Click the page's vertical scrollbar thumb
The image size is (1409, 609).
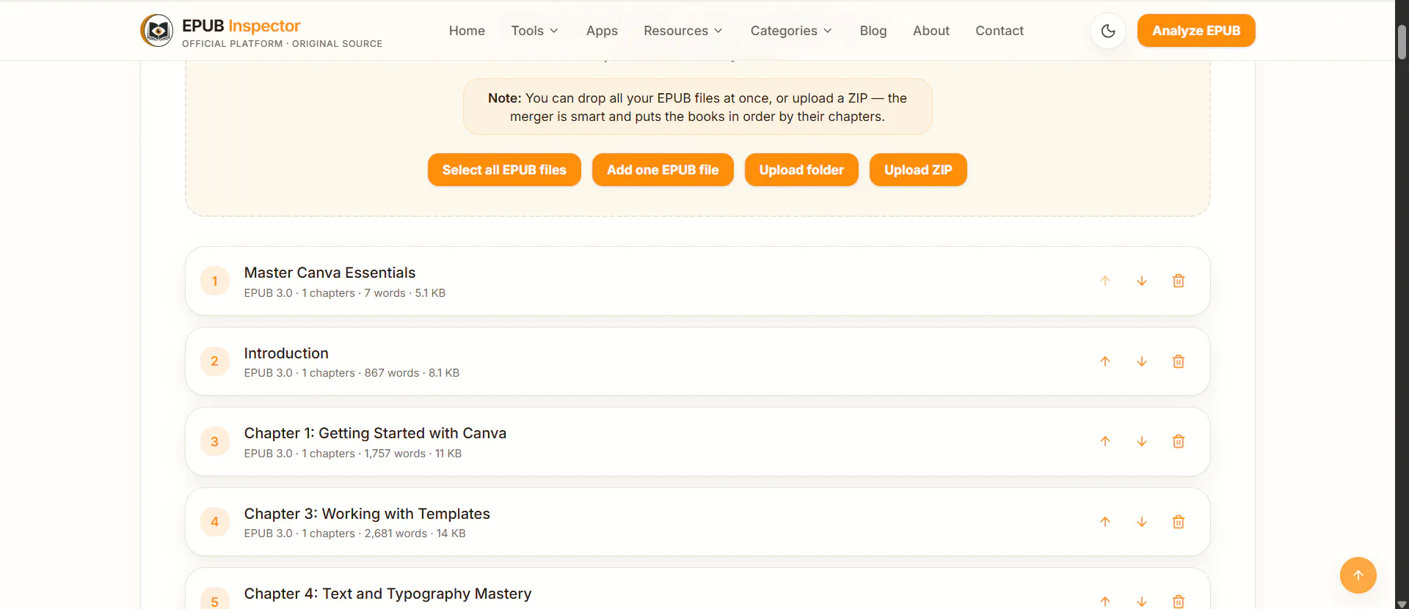point(1402,43)
